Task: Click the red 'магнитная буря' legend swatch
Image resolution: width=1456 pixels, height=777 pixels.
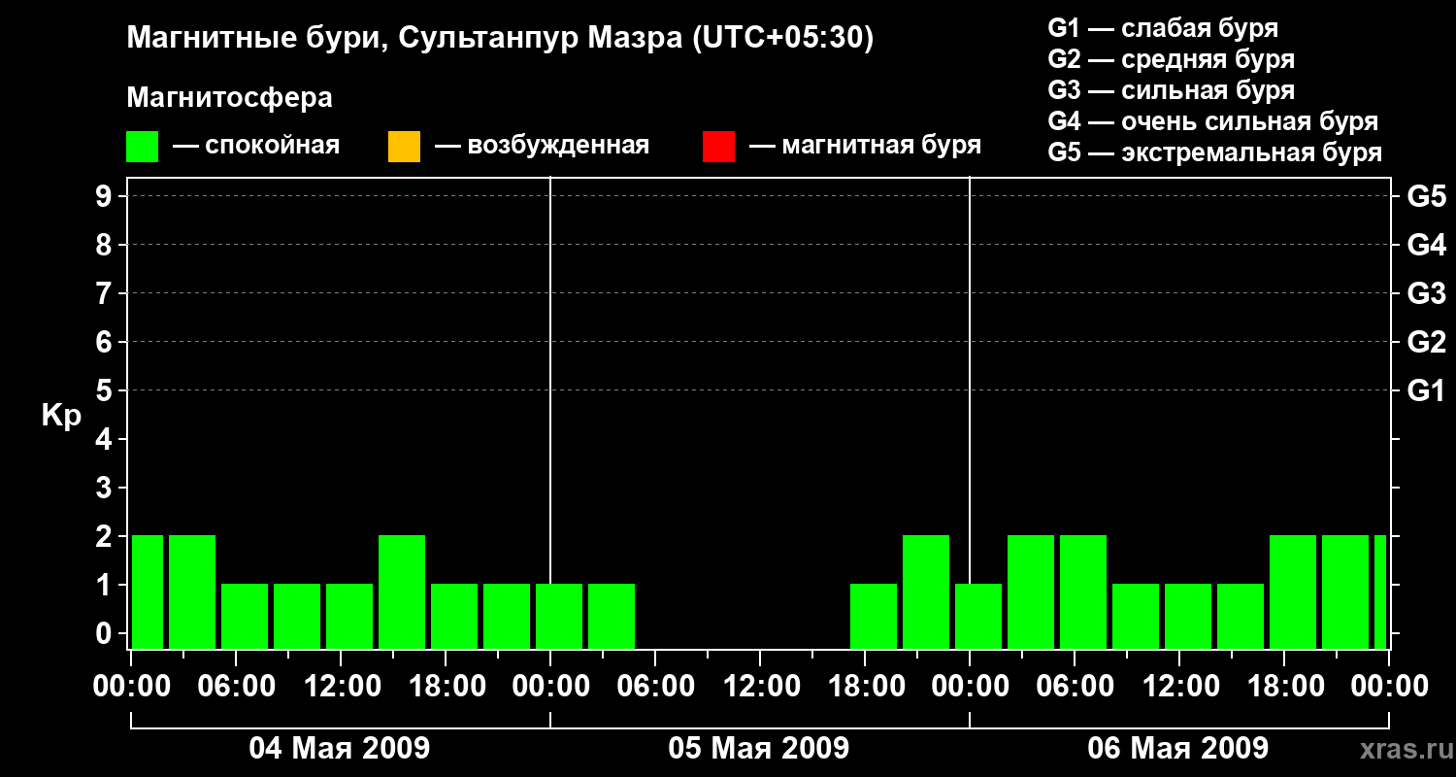Action: click(x=718, y=147)
